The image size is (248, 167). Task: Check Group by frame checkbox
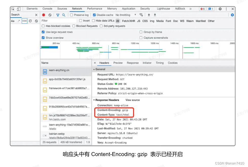[x=141, y=32]
